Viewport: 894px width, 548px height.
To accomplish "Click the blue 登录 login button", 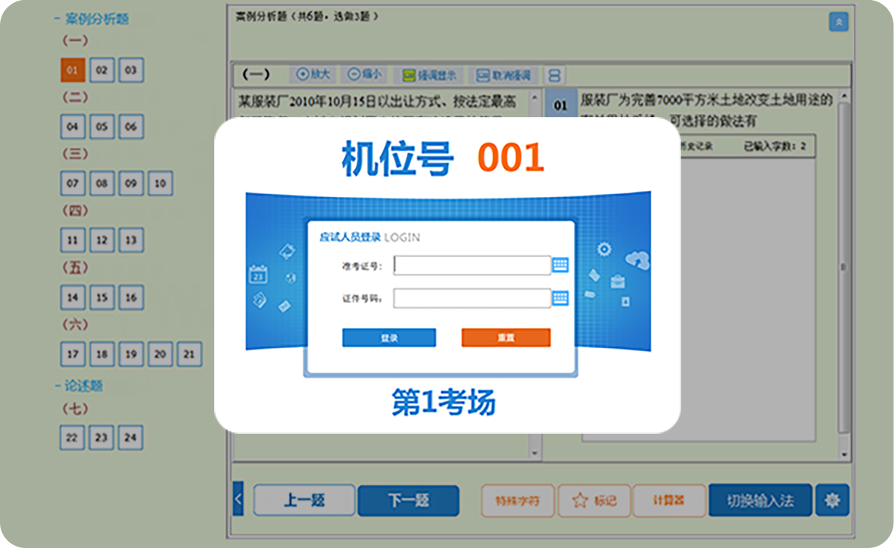I will (x=388, y=338).
